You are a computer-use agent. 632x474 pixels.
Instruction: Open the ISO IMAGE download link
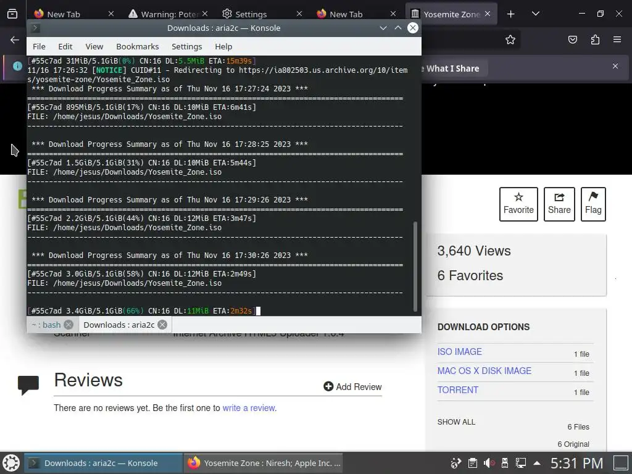pos(459,351)
